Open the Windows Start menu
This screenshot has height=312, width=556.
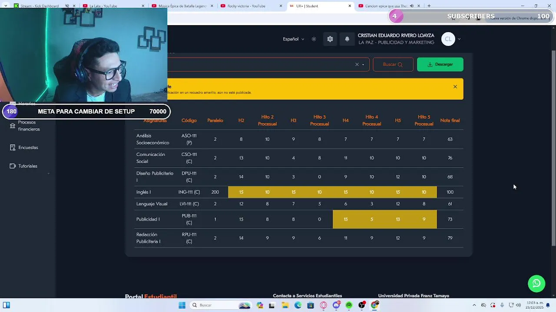182,305
